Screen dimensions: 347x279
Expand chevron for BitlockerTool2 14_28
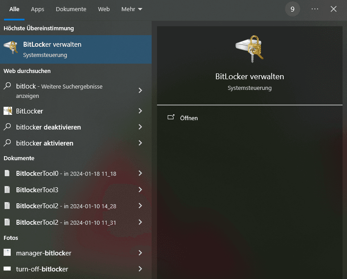[140, 206]
